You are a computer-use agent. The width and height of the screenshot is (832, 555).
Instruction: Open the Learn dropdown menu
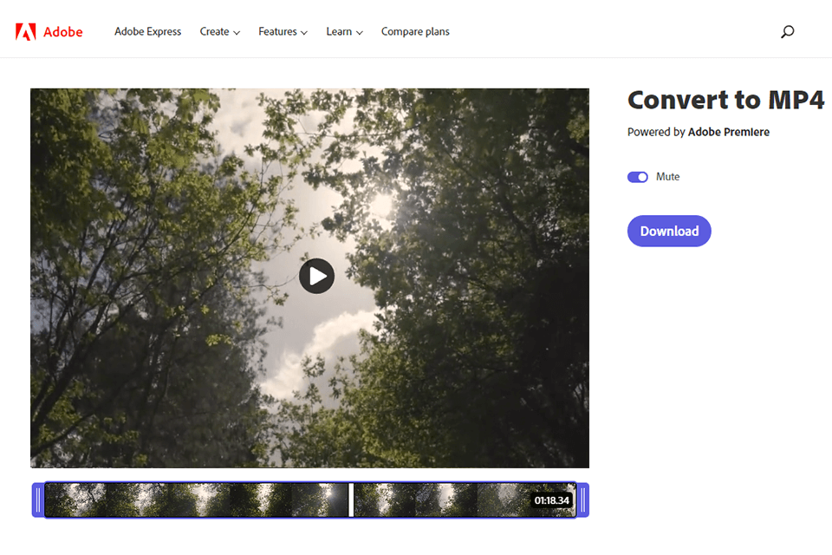344,31
